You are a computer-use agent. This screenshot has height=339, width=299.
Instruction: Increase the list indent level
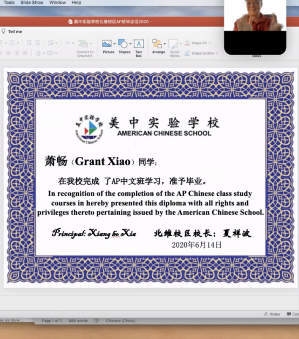[x=38, y=43]
